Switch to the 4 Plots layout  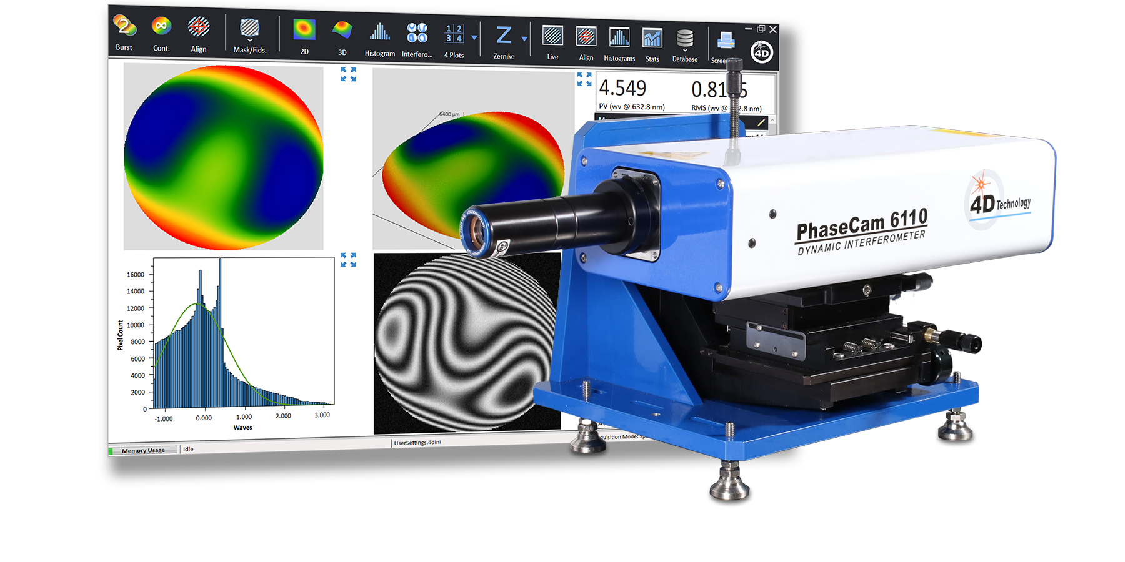point(454,41)
